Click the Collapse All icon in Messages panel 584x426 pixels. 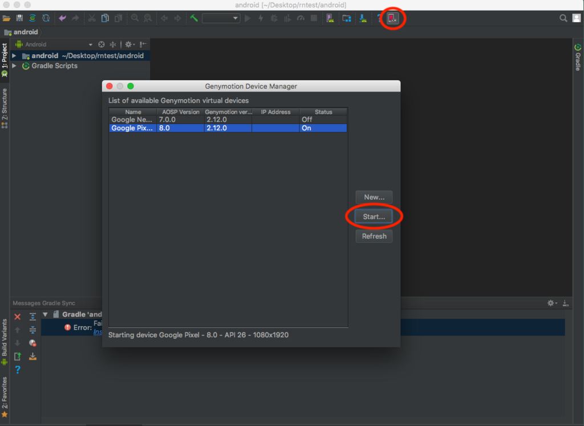click(x=33, y=330)
